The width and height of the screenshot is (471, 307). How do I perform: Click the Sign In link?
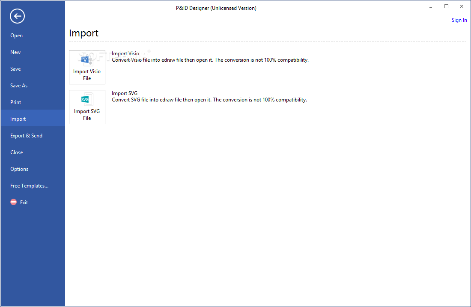click(459, 20)
